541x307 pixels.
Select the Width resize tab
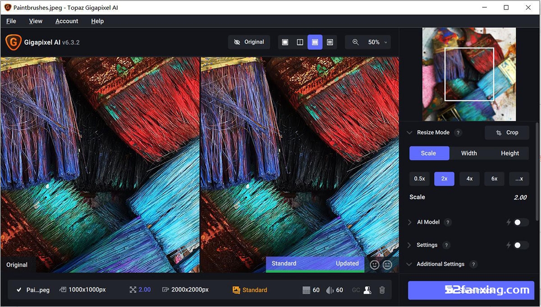click(x=469, y=153)
